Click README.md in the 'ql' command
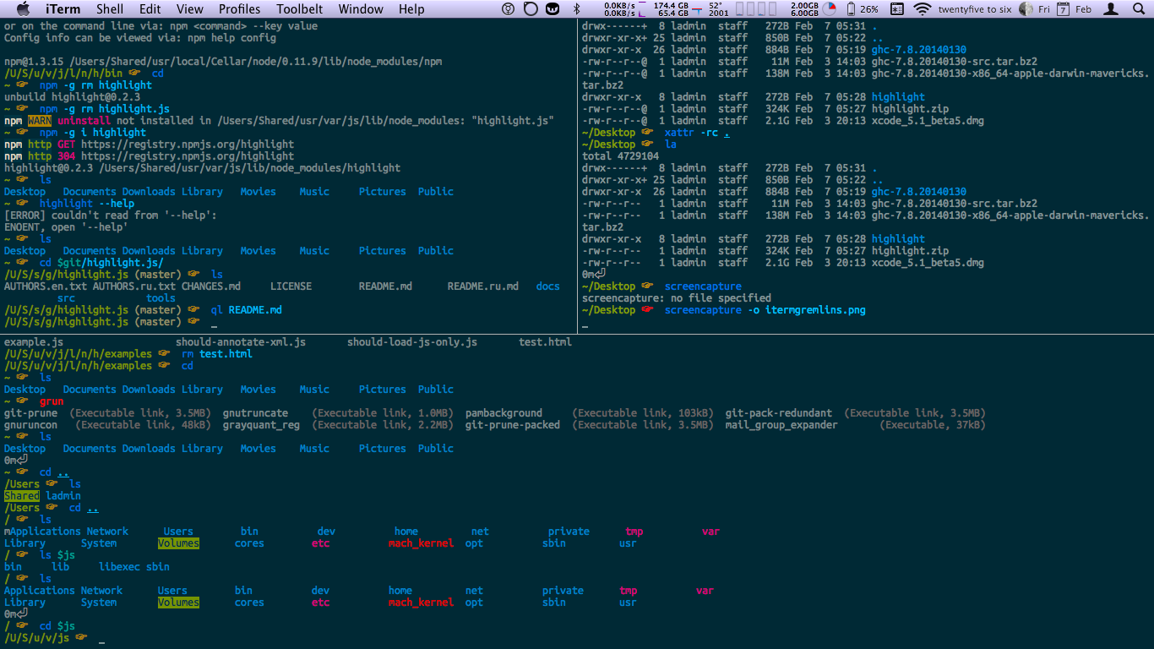Image resolution: width=1154 pixels, height=649 pixels. point(255,310)
